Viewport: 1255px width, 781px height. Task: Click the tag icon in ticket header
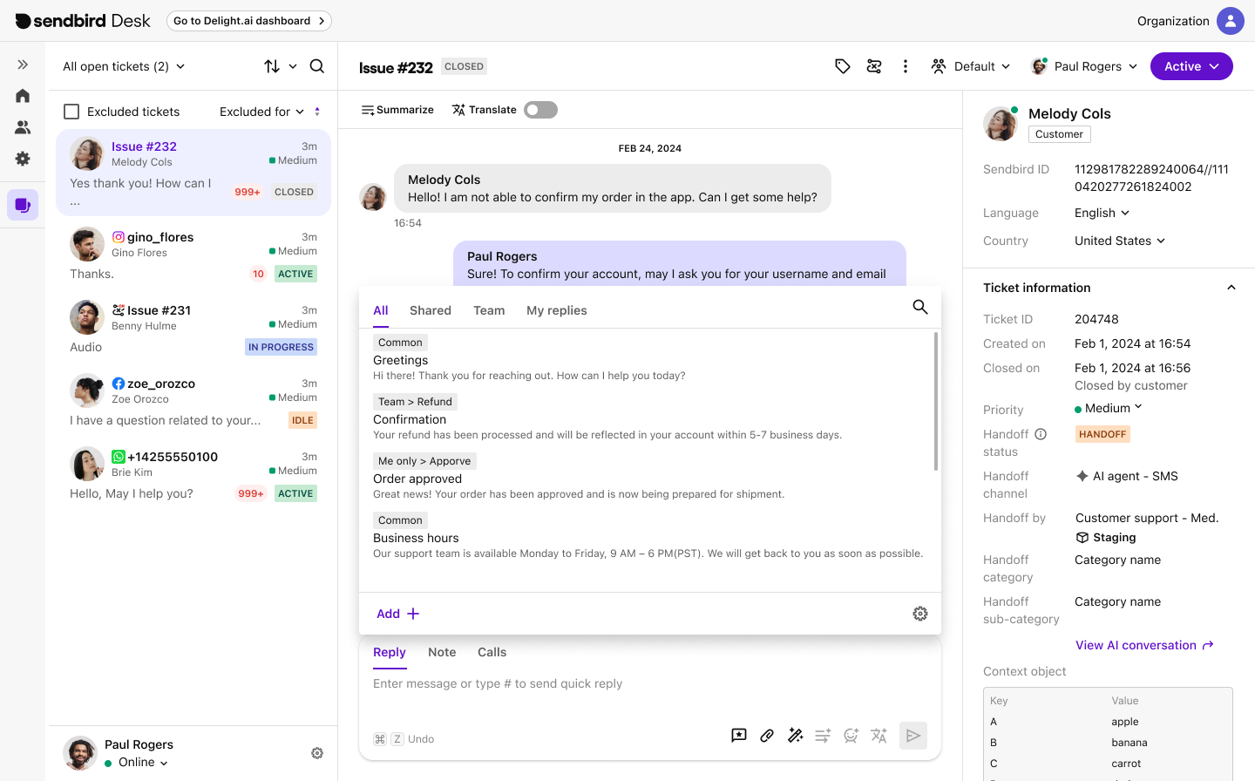843,66
